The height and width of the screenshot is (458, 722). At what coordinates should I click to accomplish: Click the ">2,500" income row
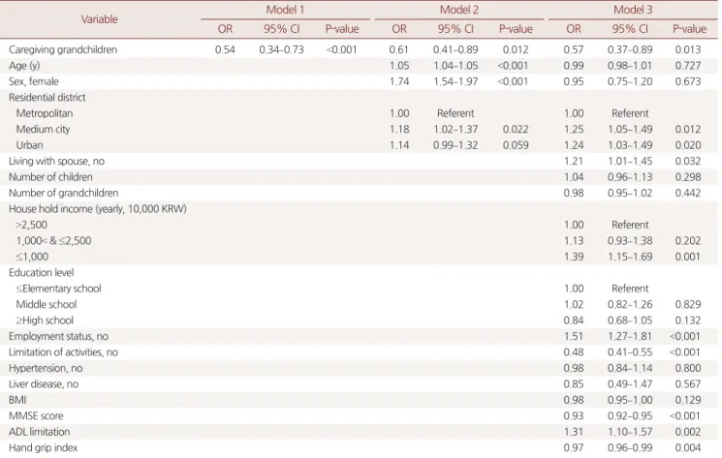click(32, 225)
